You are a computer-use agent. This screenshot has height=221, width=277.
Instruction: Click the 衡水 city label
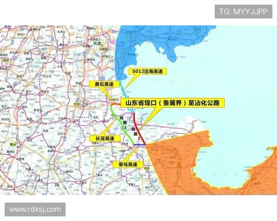[13, 145]
